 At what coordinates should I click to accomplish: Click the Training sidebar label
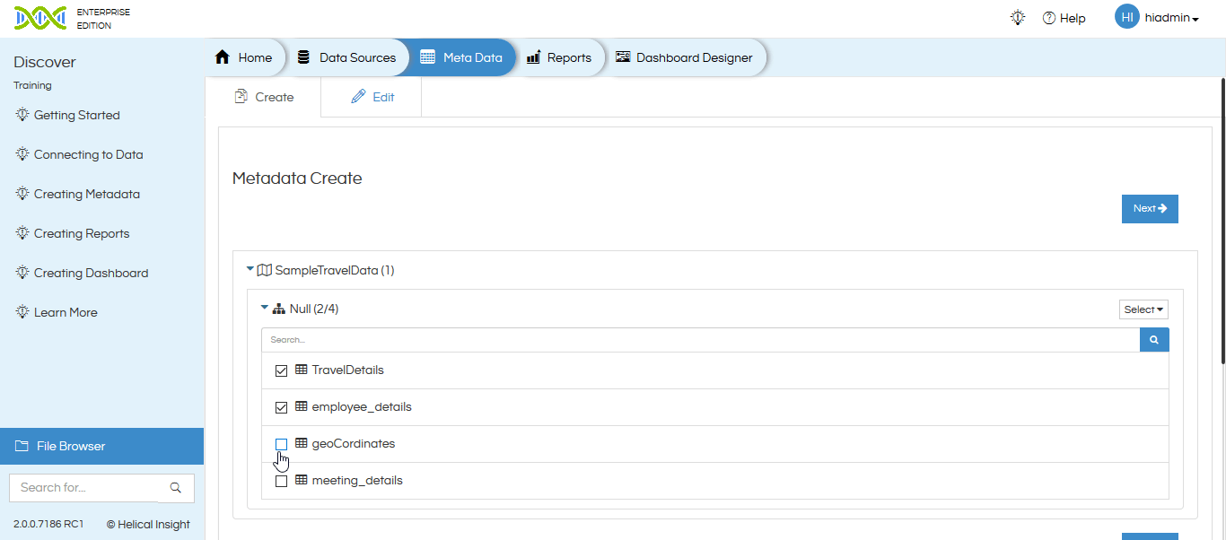point(32,85)
